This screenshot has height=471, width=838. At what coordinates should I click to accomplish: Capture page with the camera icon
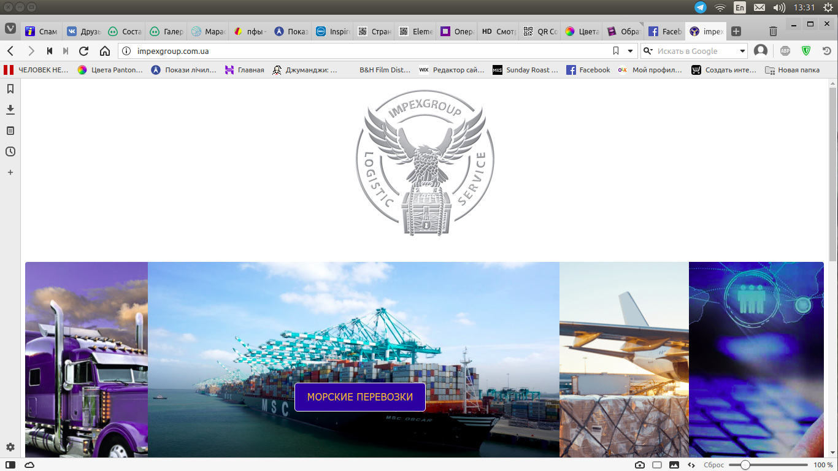click(x=640, y=465)
